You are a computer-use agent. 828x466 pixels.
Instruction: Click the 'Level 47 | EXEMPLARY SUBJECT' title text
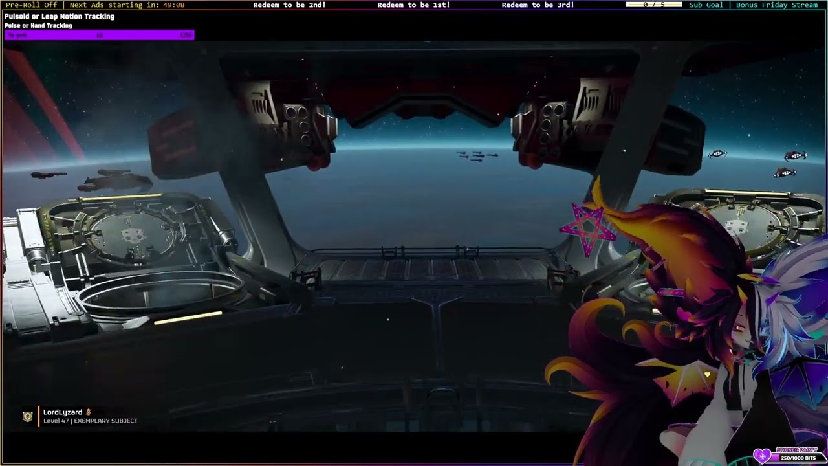(91, 421)
